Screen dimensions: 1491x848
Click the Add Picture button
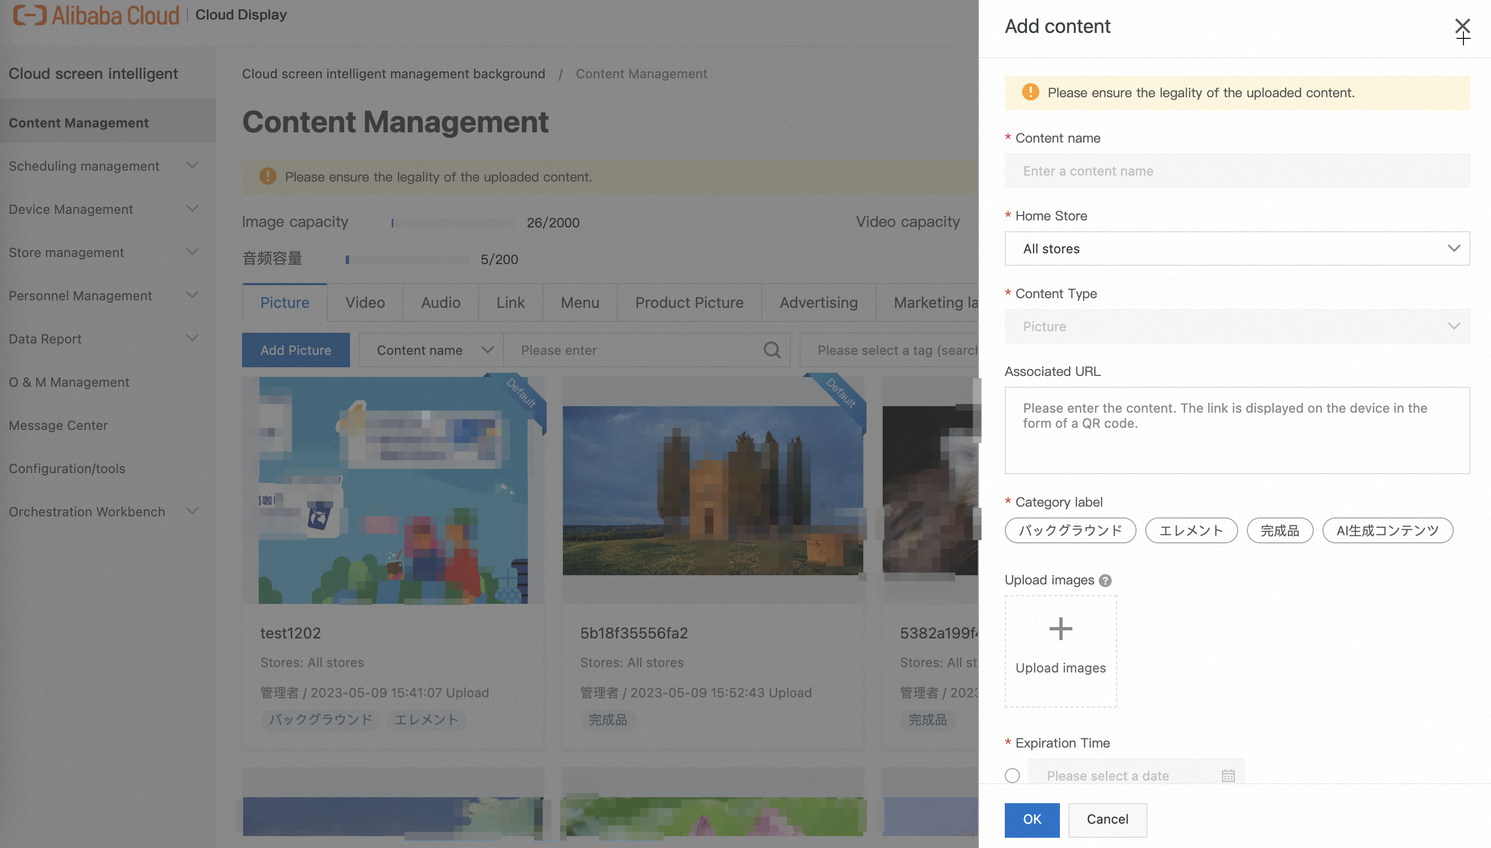pyautogui.click(x=296, y=350)
